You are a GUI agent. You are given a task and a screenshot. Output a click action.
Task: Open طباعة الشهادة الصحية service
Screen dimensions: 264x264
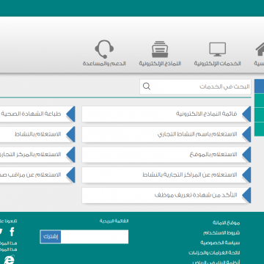click(37, 114)
